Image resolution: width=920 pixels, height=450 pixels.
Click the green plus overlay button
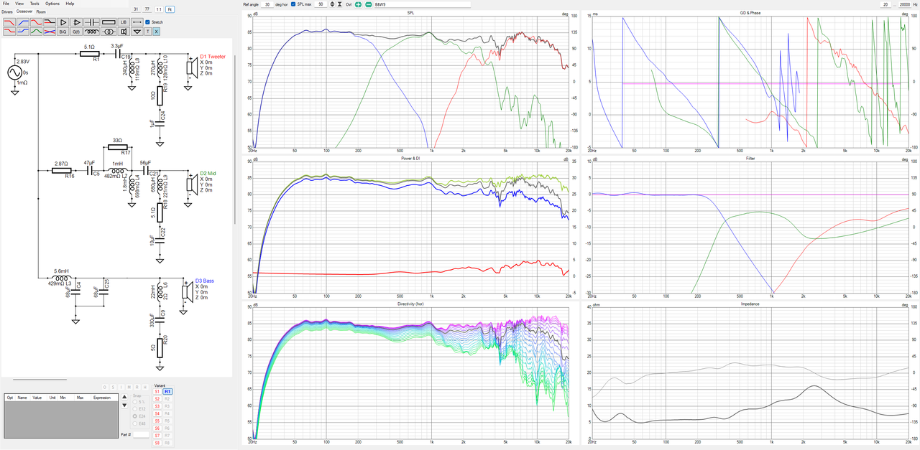click(358, 4)
